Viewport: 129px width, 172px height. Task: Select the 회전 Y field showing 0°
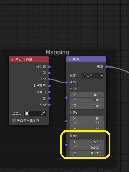point(86,124)
